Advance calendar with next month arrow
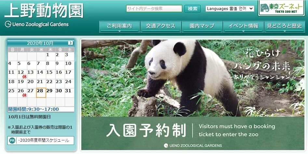 [70, 43]
